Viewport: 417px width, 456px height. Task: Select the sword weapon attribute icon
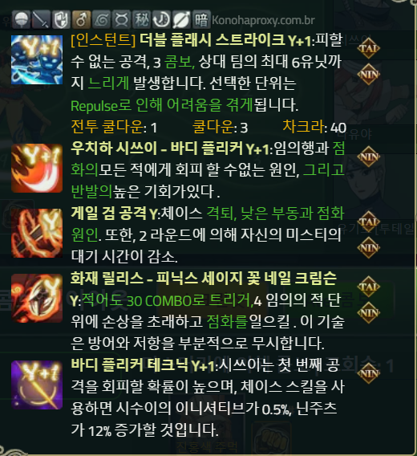tap(41, 20)
